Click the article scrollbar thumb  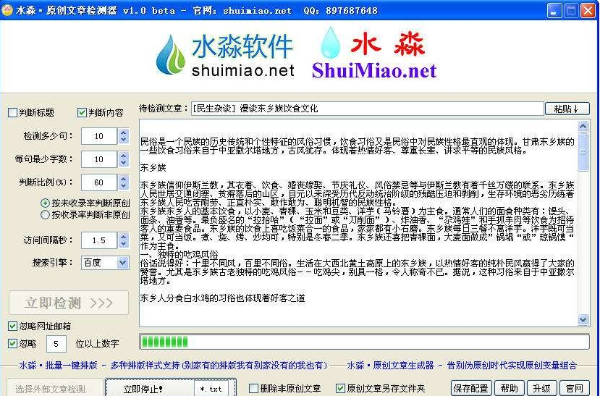tap(583, 152)
